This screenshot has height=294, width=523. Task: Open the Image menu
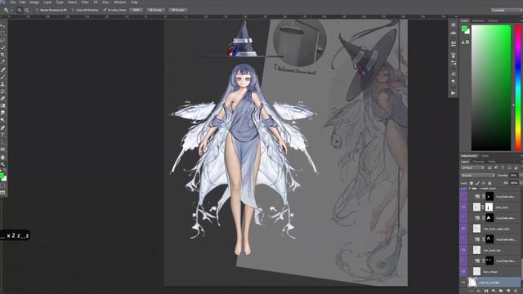coord(34,2)
